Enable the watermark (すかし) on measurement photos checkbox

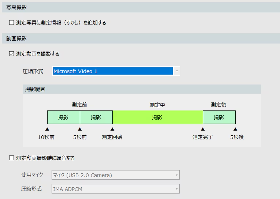coord(11,23)
